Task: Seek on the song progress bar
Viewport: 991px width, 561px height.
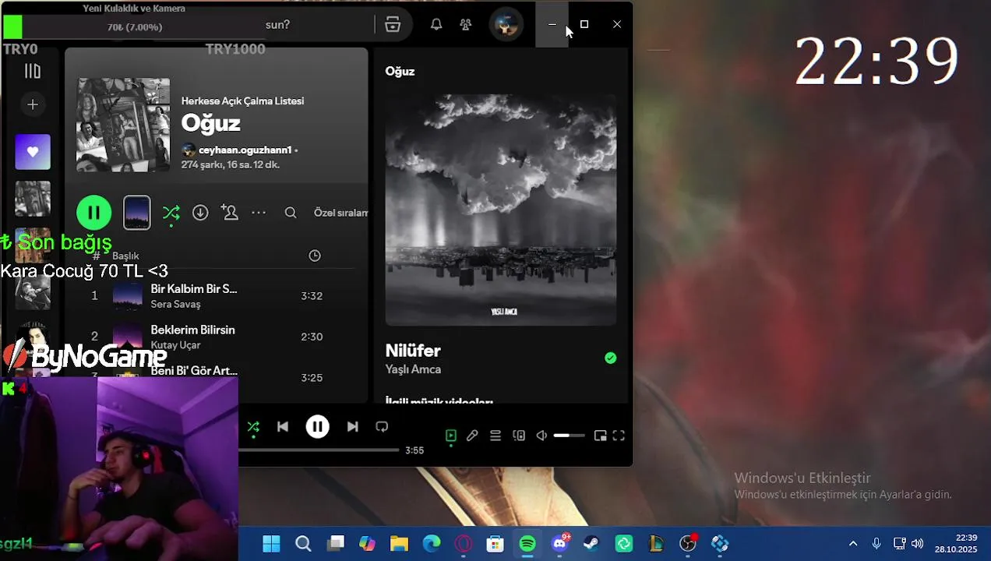Action: 319,450
